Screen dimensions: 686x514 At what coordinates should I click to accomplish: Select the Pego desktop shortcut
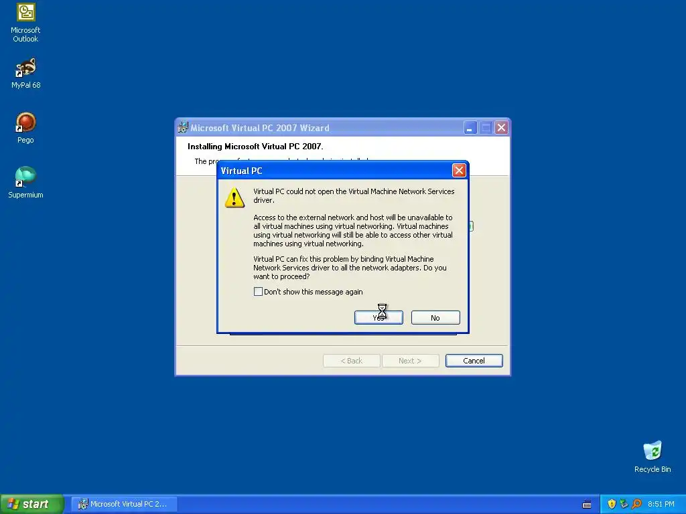[25, 128]
